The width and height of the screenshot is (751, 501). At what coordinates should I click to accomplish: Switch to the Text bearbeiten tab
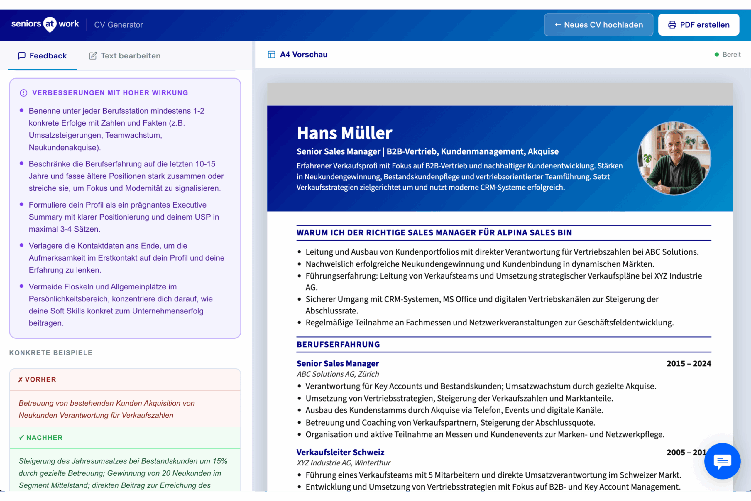[124, 55]
